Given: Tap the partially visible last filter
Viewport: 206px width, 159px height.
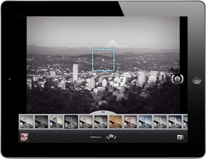Looking at the screenshot, I should coord(186,122).
